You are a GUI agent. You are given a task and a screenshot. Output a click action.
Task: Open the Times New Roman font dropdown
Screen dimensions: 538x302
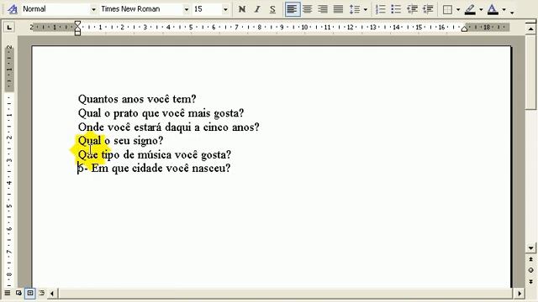click(186, 9)
